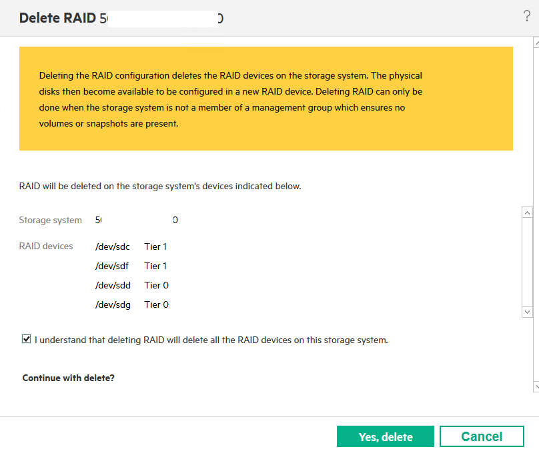The height and width of the screenshot is (453, 539).
Task: Click the /dev/sdg RAID device entry
Action: (113, 304)
